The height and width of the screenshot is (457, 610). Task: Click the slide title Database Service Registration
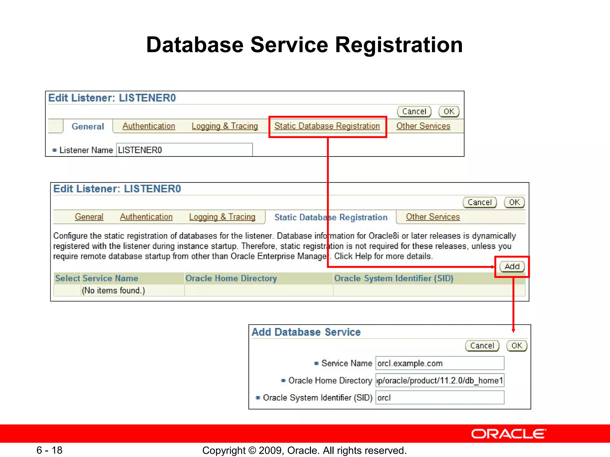[x=304, y=45]
